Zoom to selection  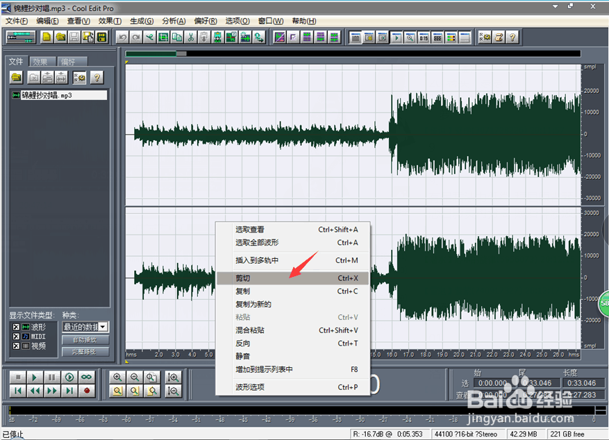117,391
